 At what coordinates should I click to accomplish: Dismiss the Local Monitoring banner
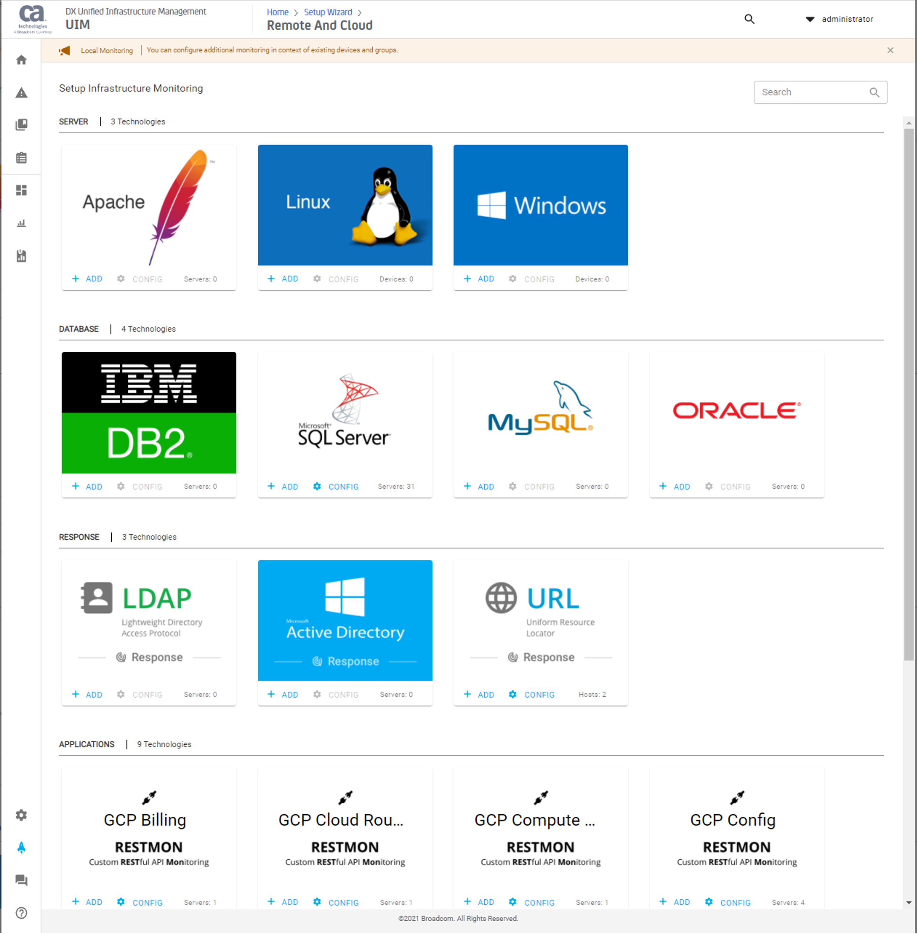[x=890, y=50]
